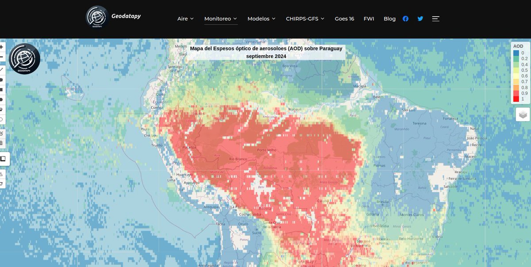Screen dimensions: 531x267
Task: Go to the Blog page
Action: click(389, 19)
